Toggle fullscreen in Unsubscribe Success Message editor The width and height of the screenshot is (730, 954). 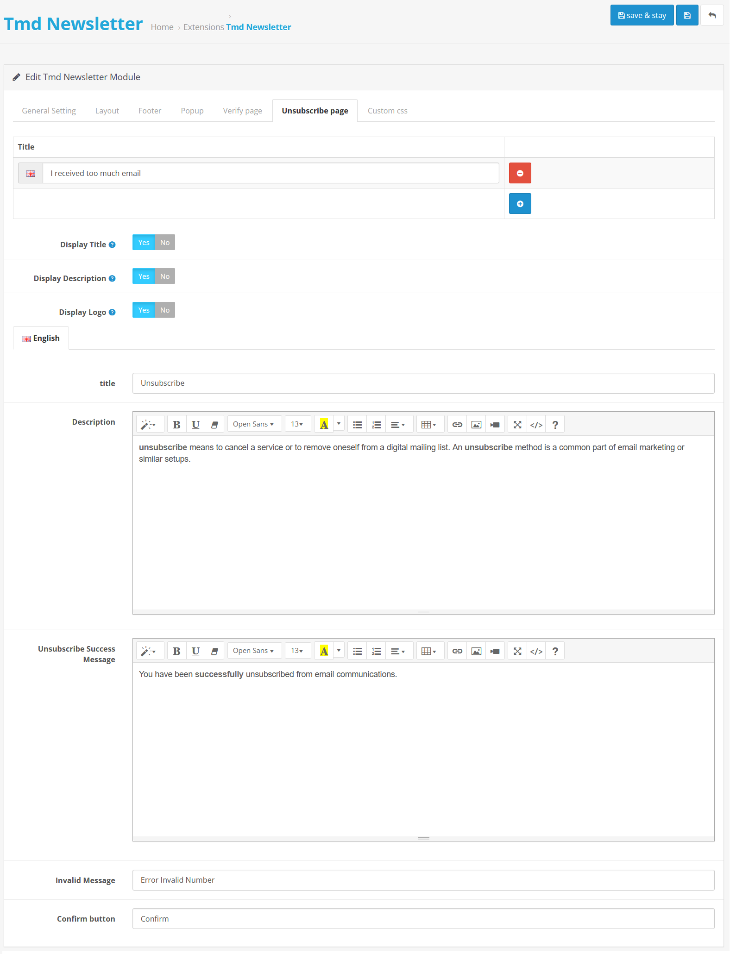tap(517, 652)
